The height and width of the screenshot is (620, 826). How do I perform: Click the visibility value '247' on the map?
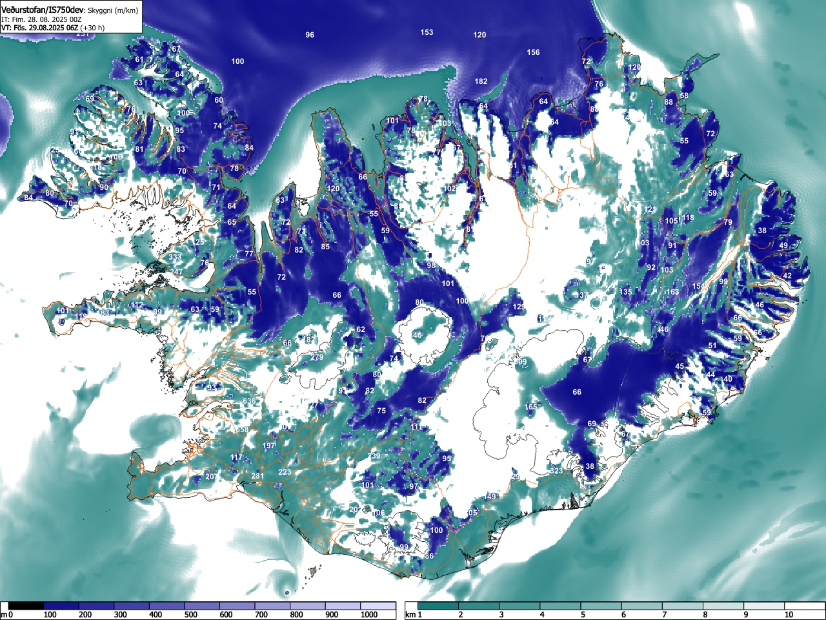(176, 272)
